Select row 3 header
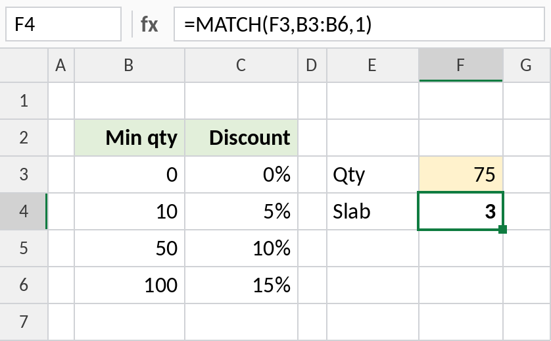Viewport: 551px width, 341px height. click(24, 174)
